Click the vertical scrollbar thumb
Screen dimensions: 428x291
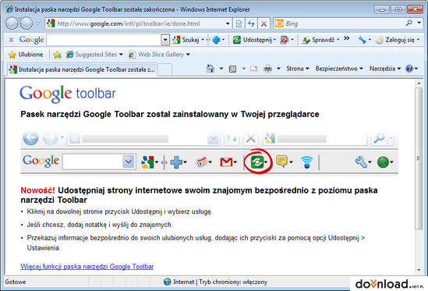[x=419, y=158]
